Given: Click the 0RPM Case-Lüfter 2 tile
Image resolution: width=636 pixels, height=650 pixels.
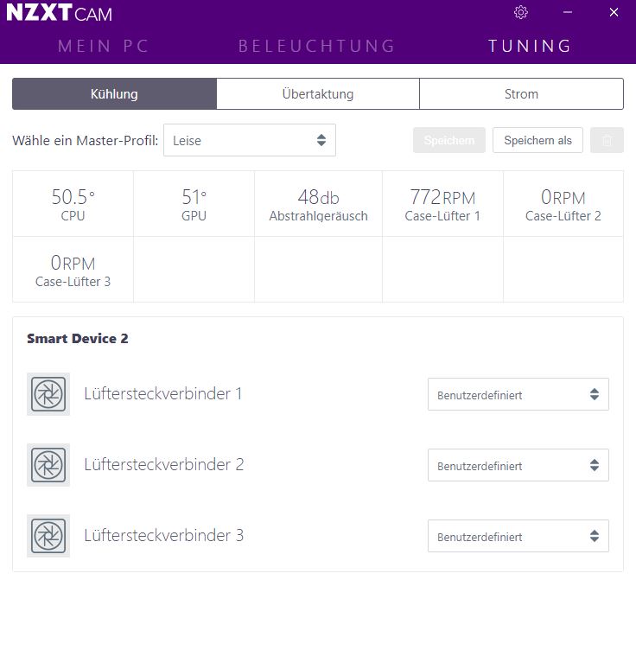Looking at the screenshot, I should coord(563,203).
